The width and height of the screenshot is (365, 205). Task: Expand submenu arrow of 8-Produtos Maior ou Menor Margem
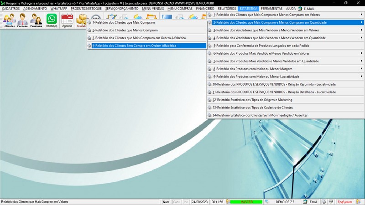361,69
